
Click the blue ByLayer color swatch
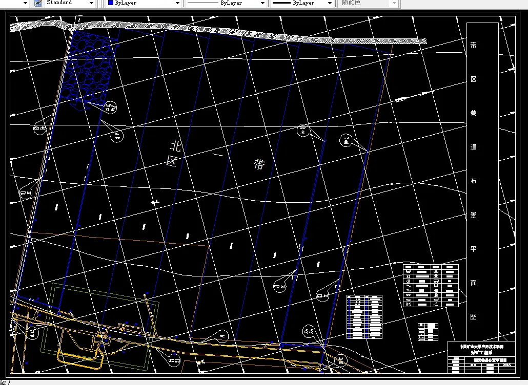tap(110, 3)
